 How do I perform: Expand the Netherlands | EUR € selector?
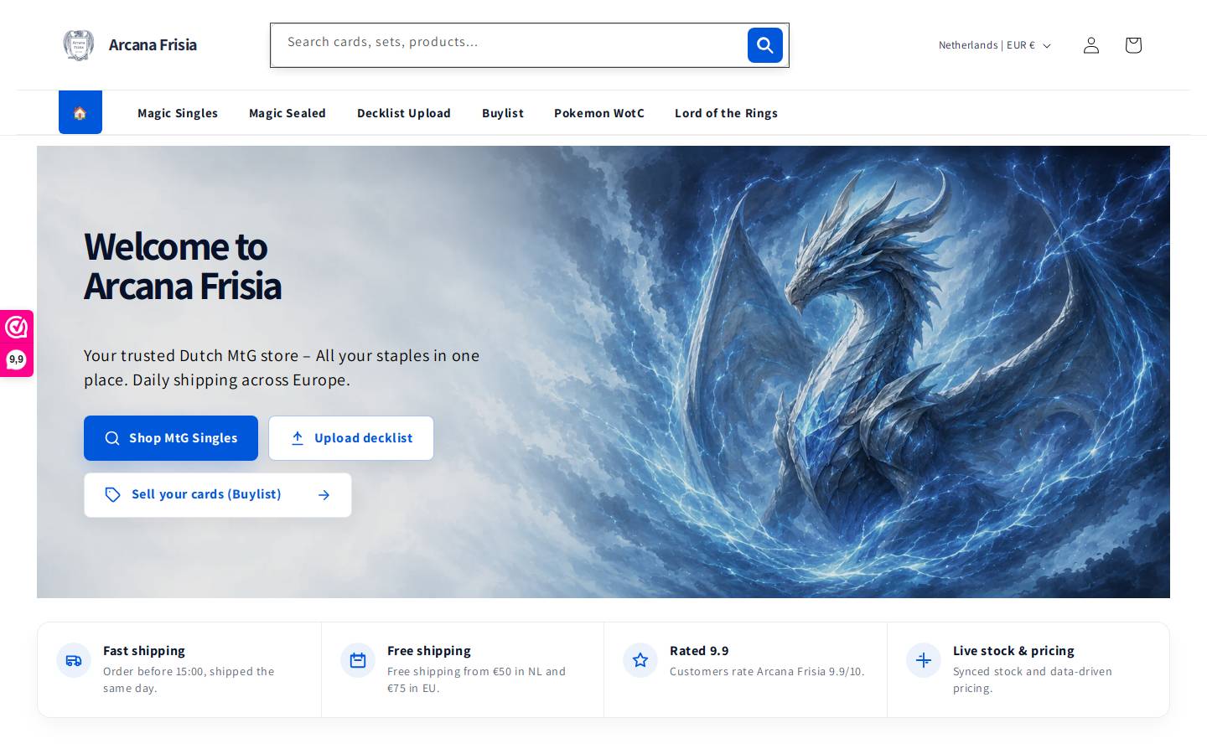pyautogui.click(x=994, y=45)
